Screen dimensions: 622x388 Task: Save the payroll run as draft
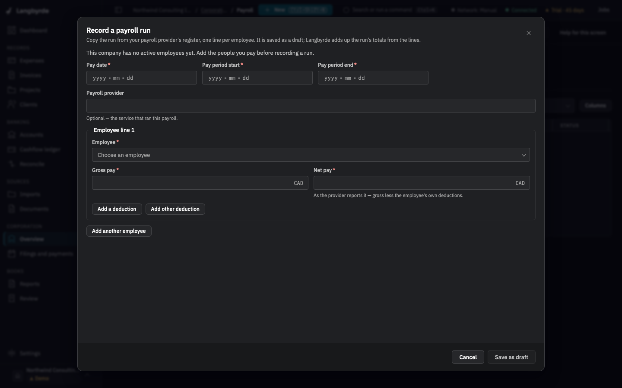point(511,357)
